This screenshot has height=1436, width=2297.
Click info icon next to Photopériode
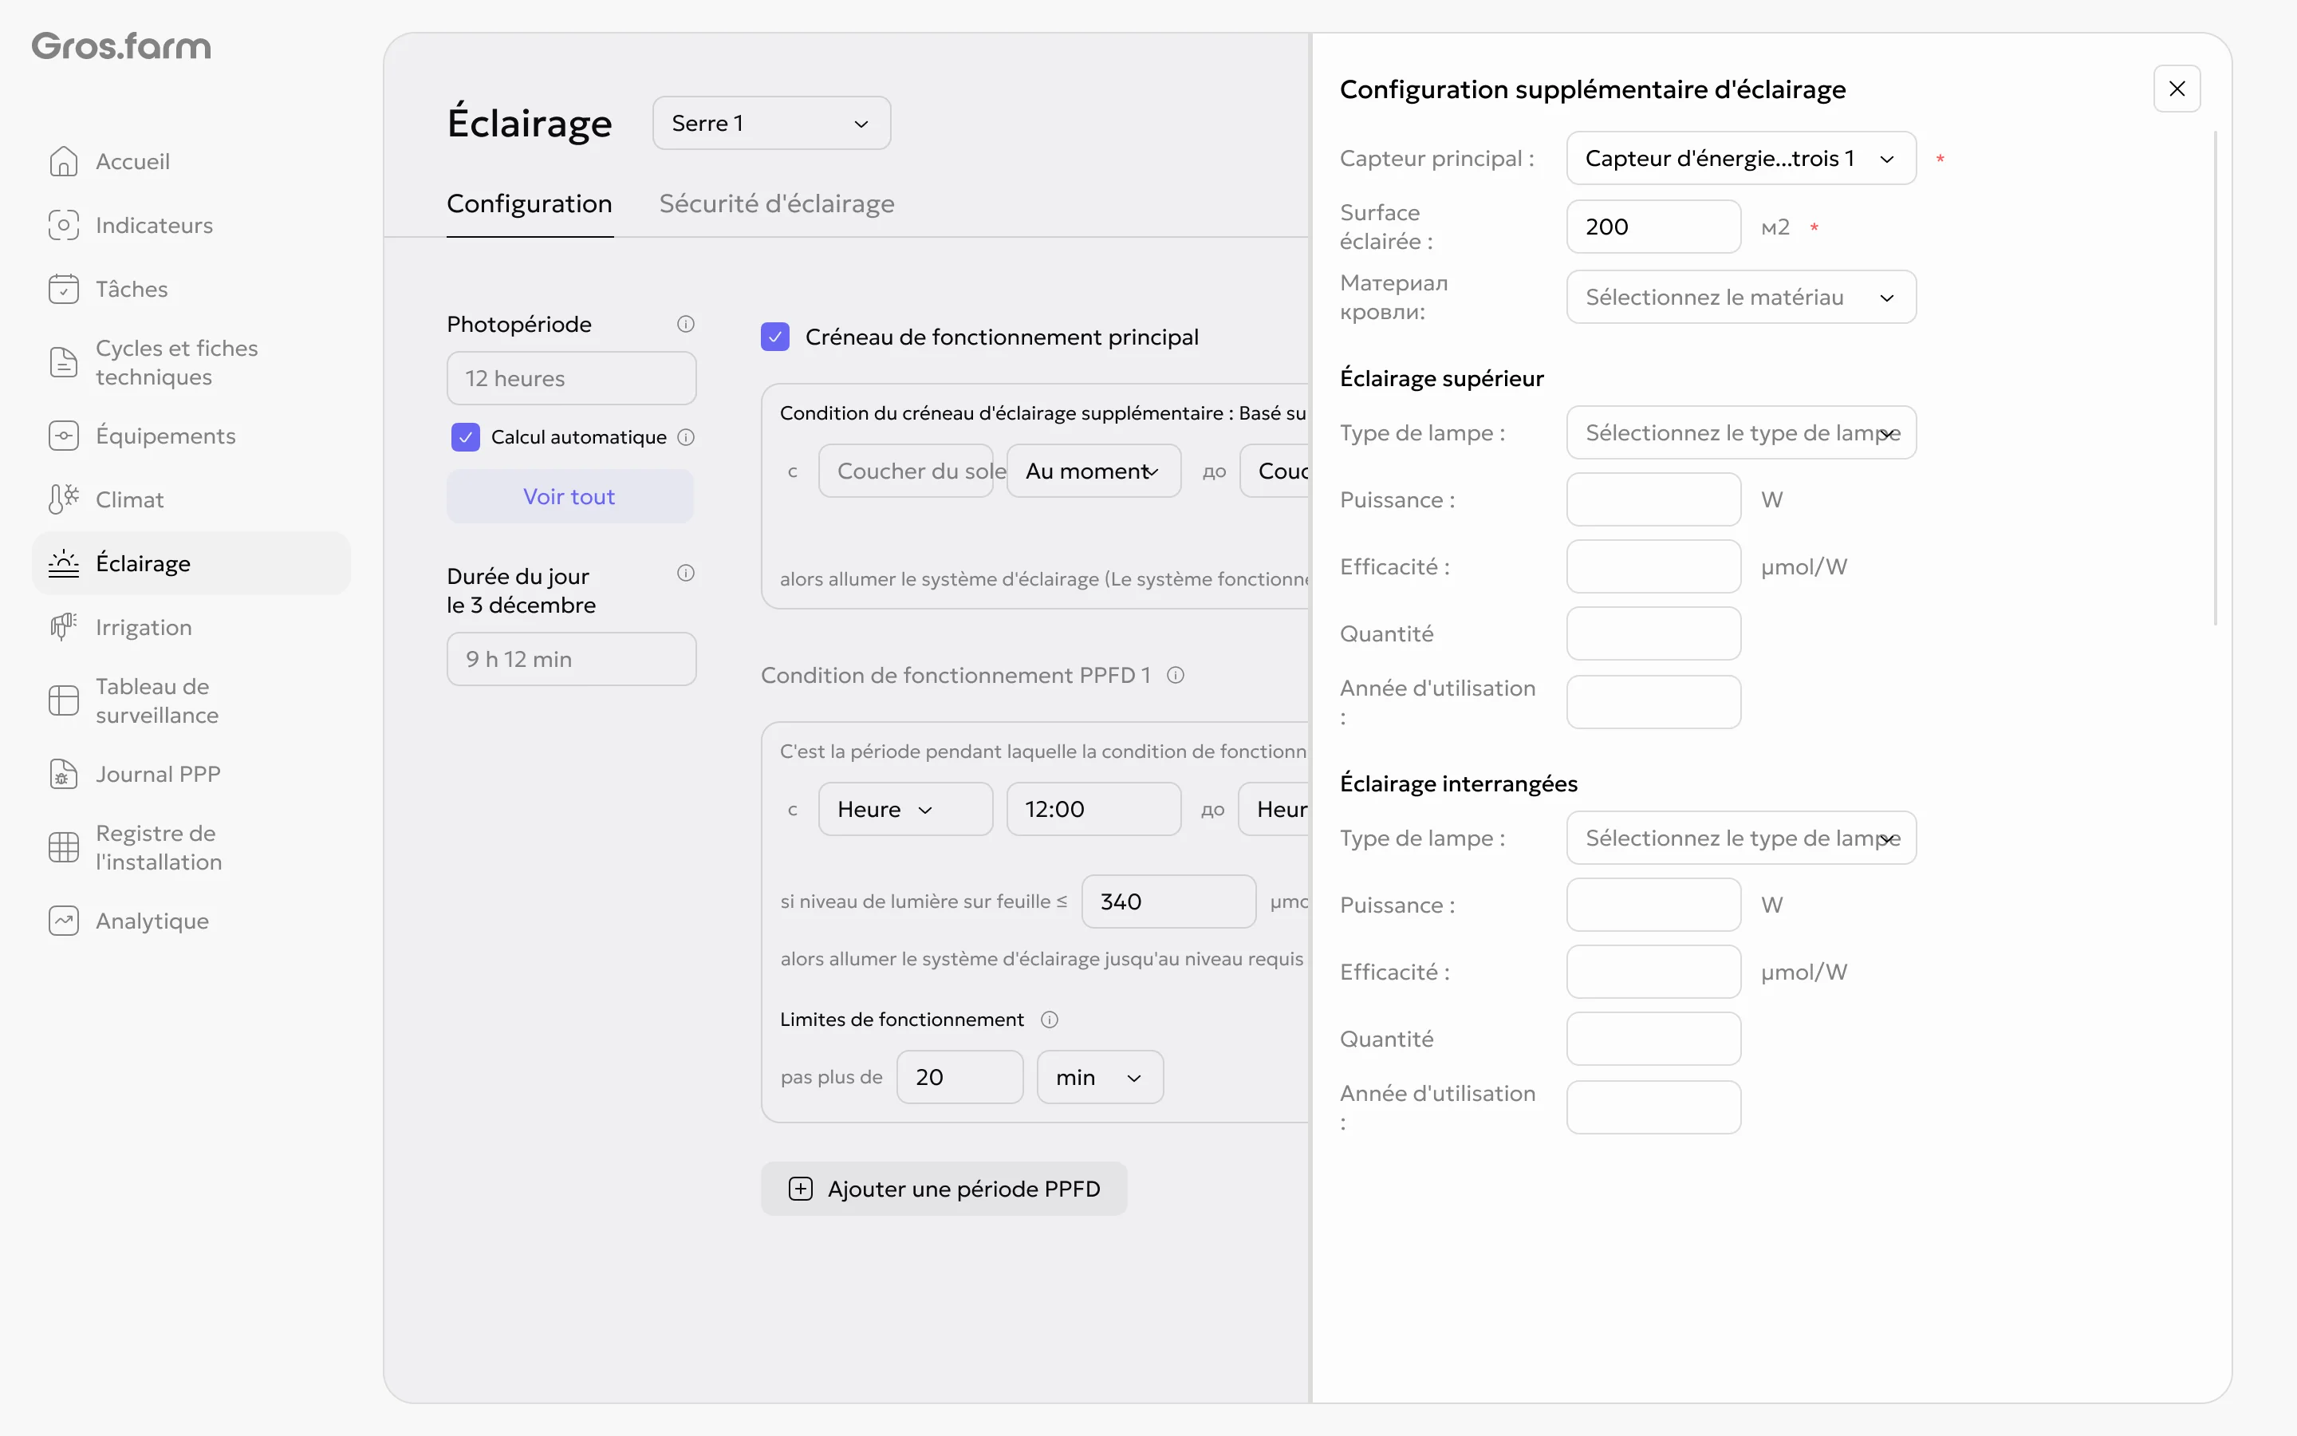685,324
